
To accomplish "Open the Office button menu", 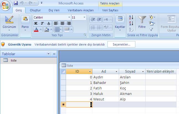I will pyautogui.click(x=5, y=6).
